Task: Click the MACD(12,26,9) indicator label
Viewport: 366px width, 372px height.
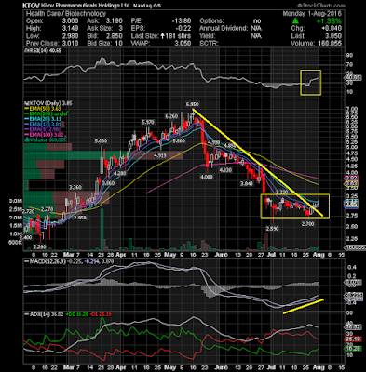Action: [44, 262]
